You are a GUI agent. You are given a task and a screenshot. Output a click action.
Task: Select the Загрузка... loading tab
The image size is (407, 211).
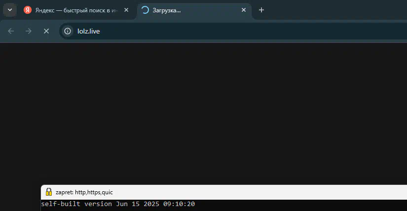(x=195, y=10)
